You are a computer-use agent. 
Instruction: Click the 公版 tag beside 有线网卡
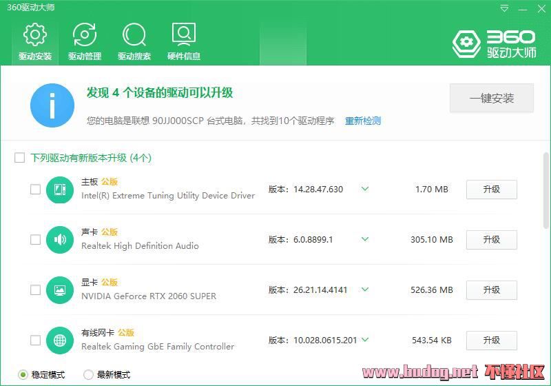click(x=126, y=332)
